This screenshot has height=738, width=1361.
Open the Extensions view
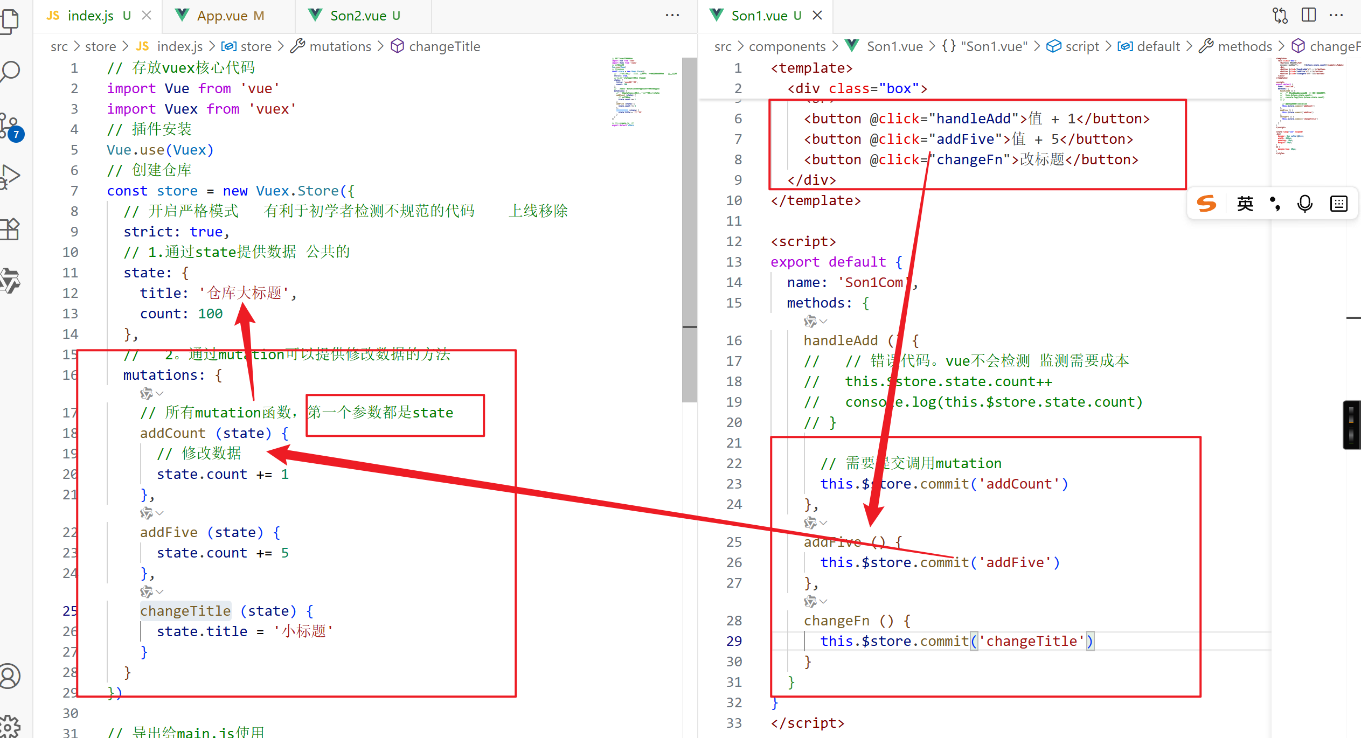click(10, 229)
